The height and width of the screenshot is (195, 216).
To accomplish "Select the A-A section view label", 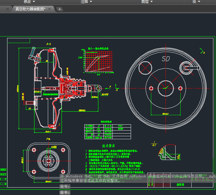I will click(x=48, y=44).
